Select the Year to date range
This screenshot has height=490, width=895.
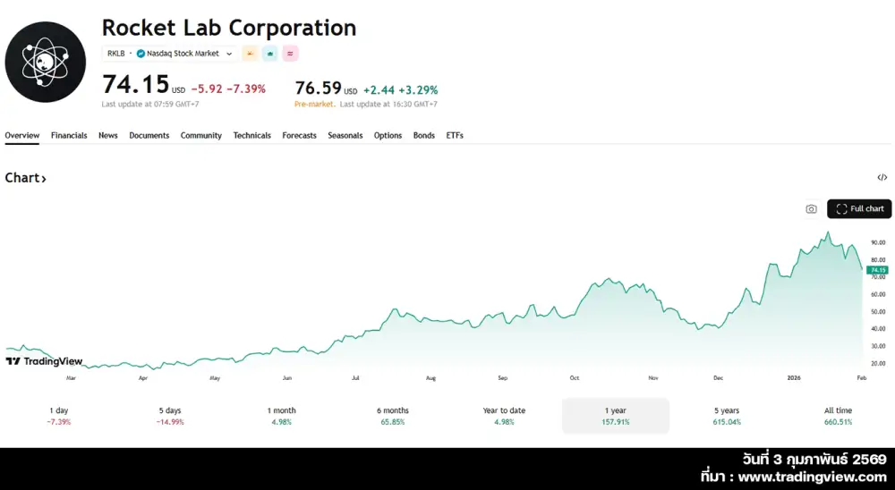point(504,416)
